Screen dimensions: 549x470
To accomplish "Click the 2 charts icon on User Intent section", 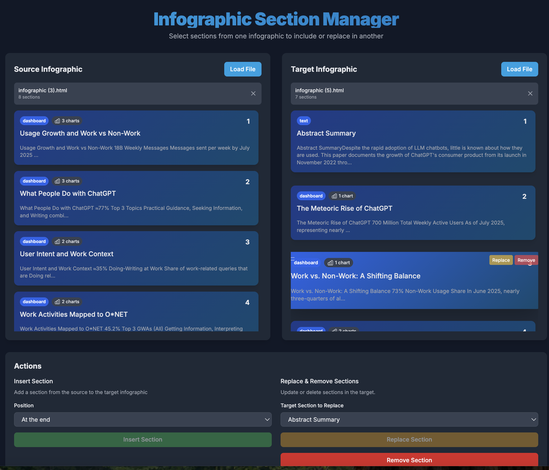I will click(67, 241).
